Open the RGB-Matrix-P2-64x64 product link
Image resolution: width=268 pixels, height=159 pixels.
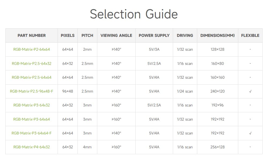32,49
